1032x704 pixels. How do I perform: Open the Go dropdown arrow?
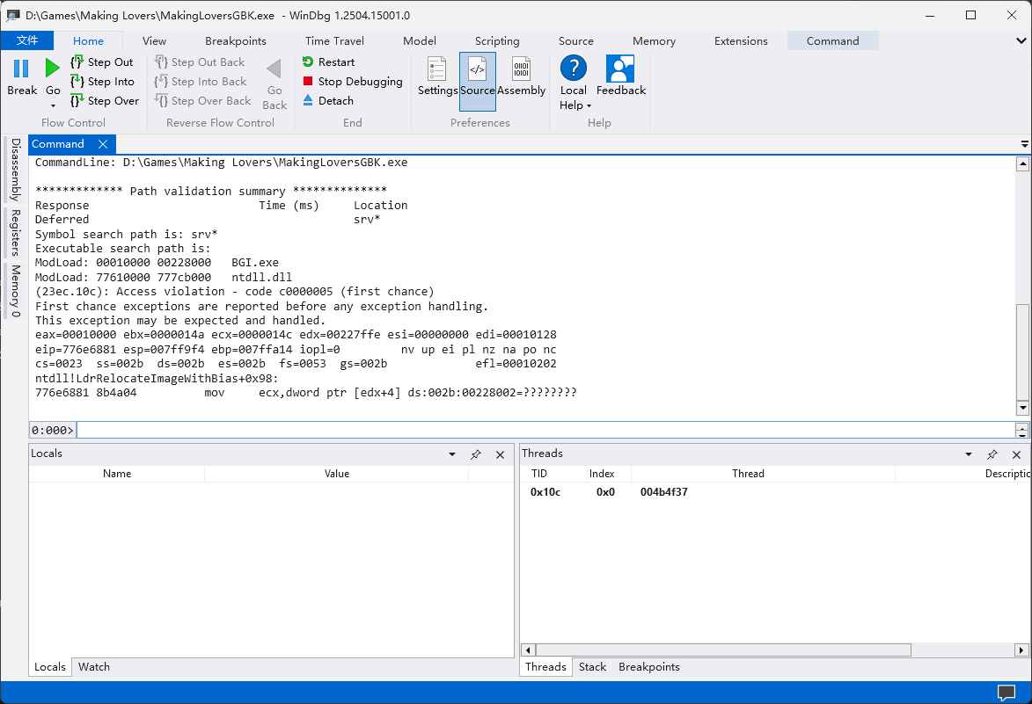[54, 105]
